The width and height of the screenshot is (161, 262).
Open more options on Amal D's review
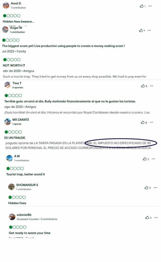pos(150,6)
